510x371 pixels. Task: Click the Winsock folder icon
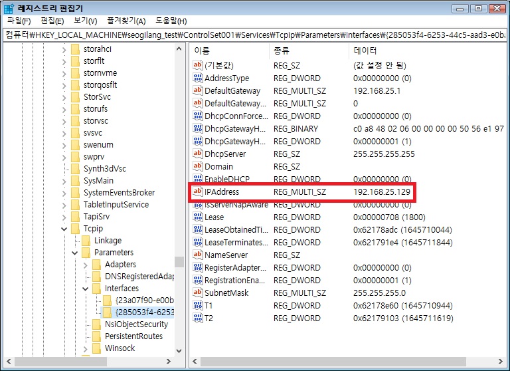click(96, 348)
